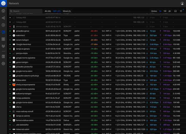This screenshot has height=134, width=186.
Task: Open the Topology sidebar icon
Action: click(x=3, y=18)
